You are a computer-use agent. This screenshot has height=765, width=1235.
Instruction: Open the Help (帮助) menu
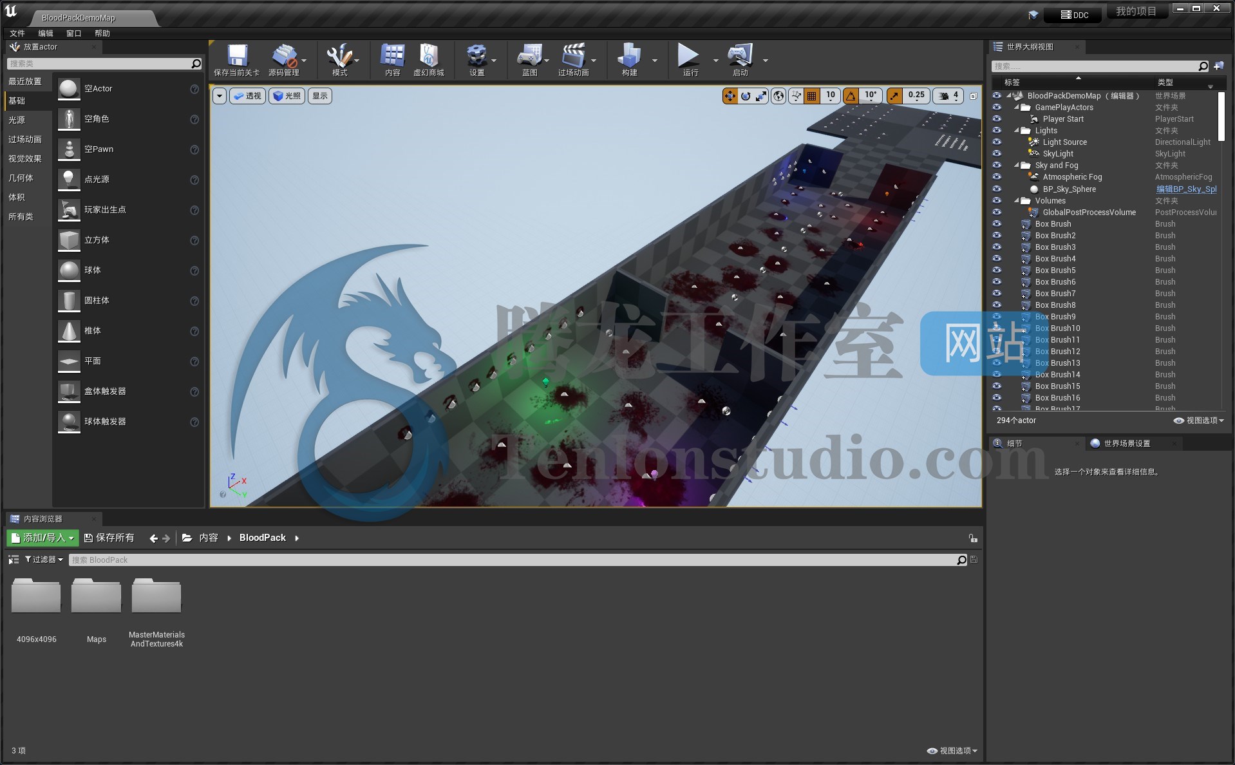point(102,33)
